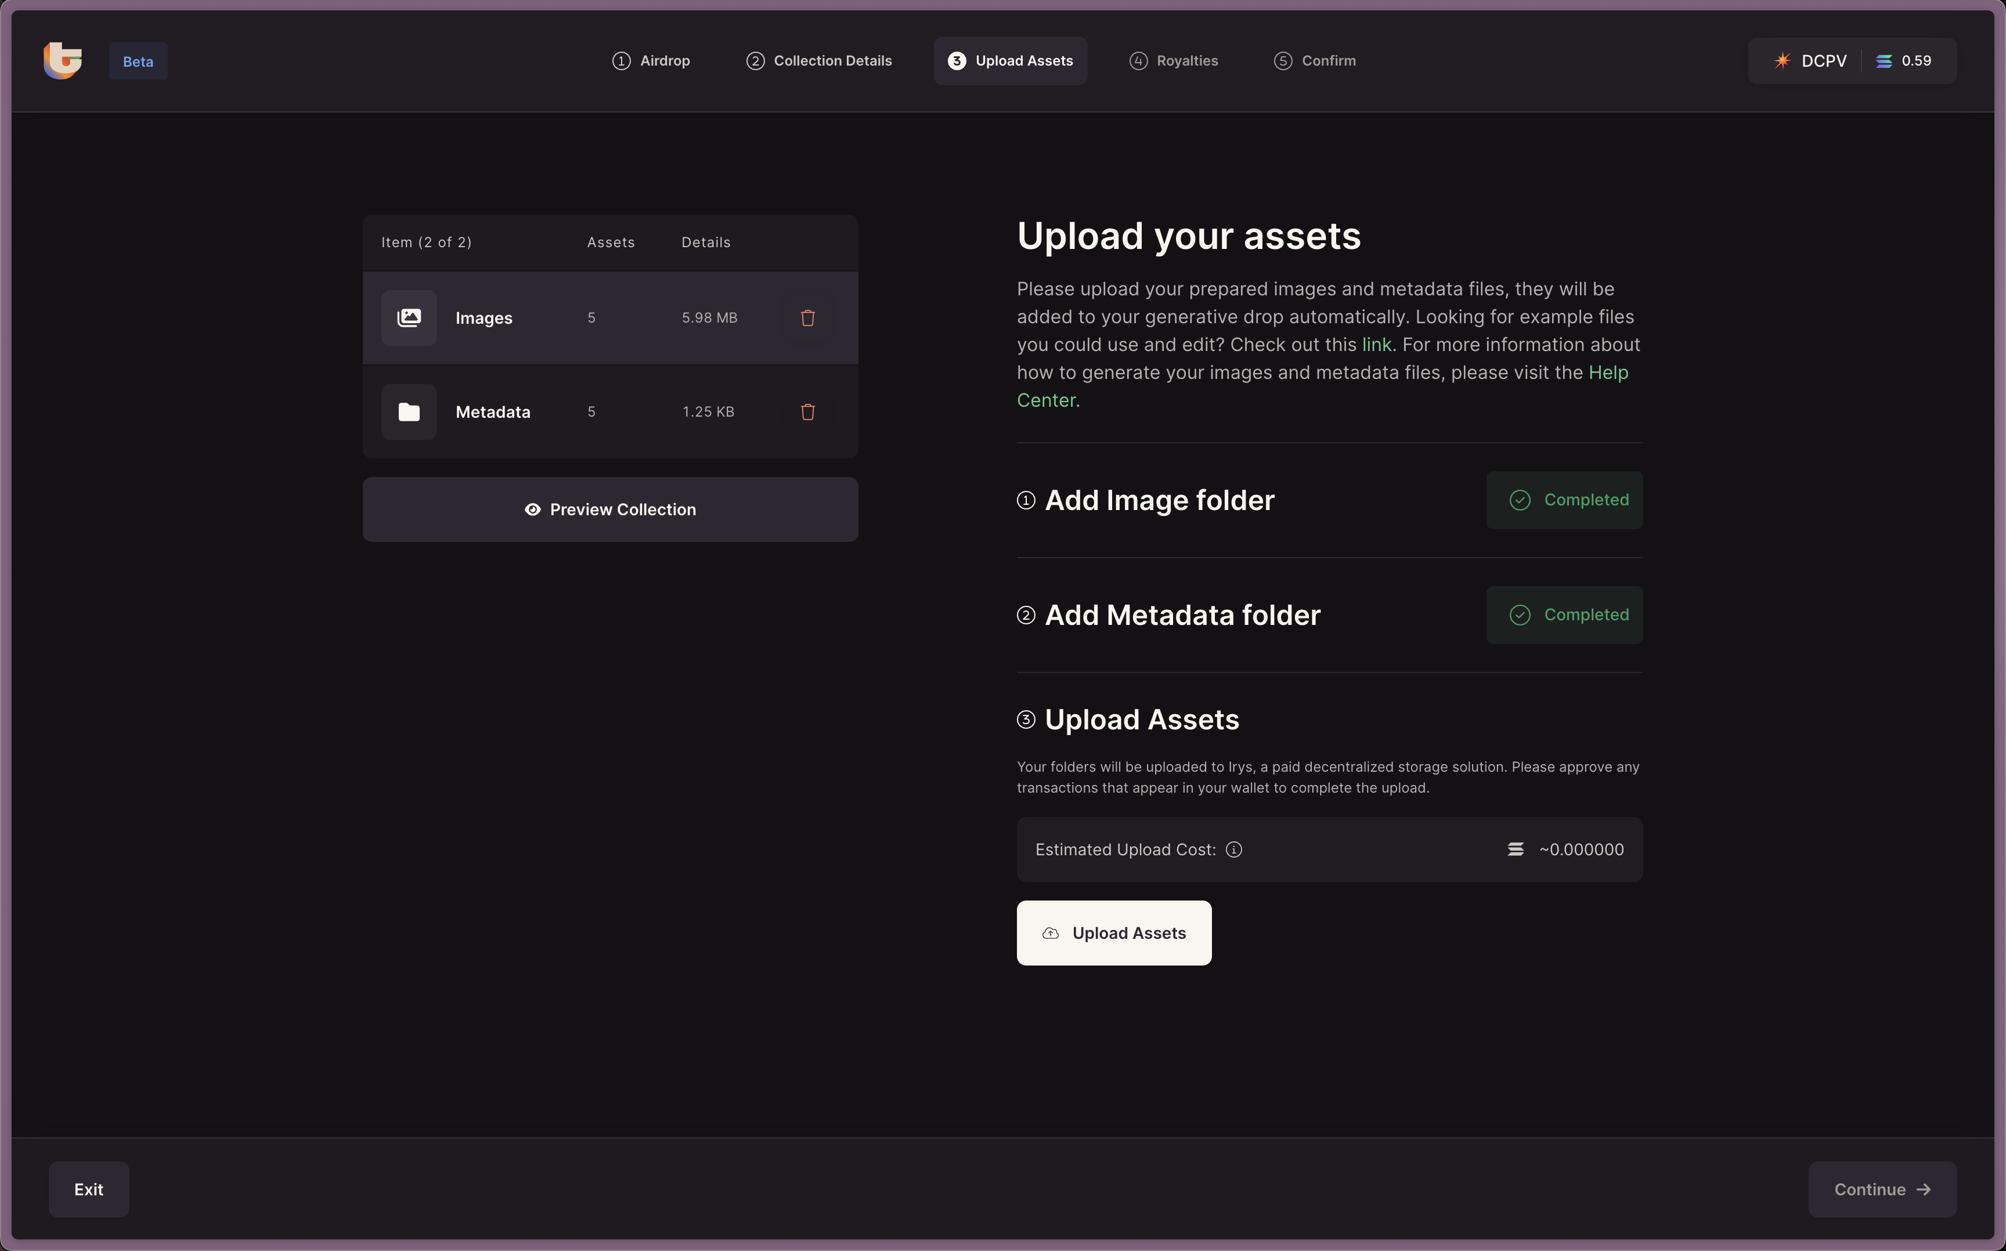Go to the Airdrop step
2006x1251 pixels.
(651, 62)
